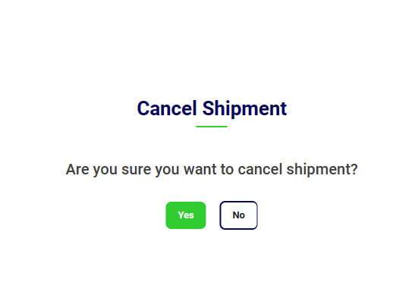Click the word Cancel in the title
Image resolution: width=418 pixels, height=298 pixels.
coord(167,108)
